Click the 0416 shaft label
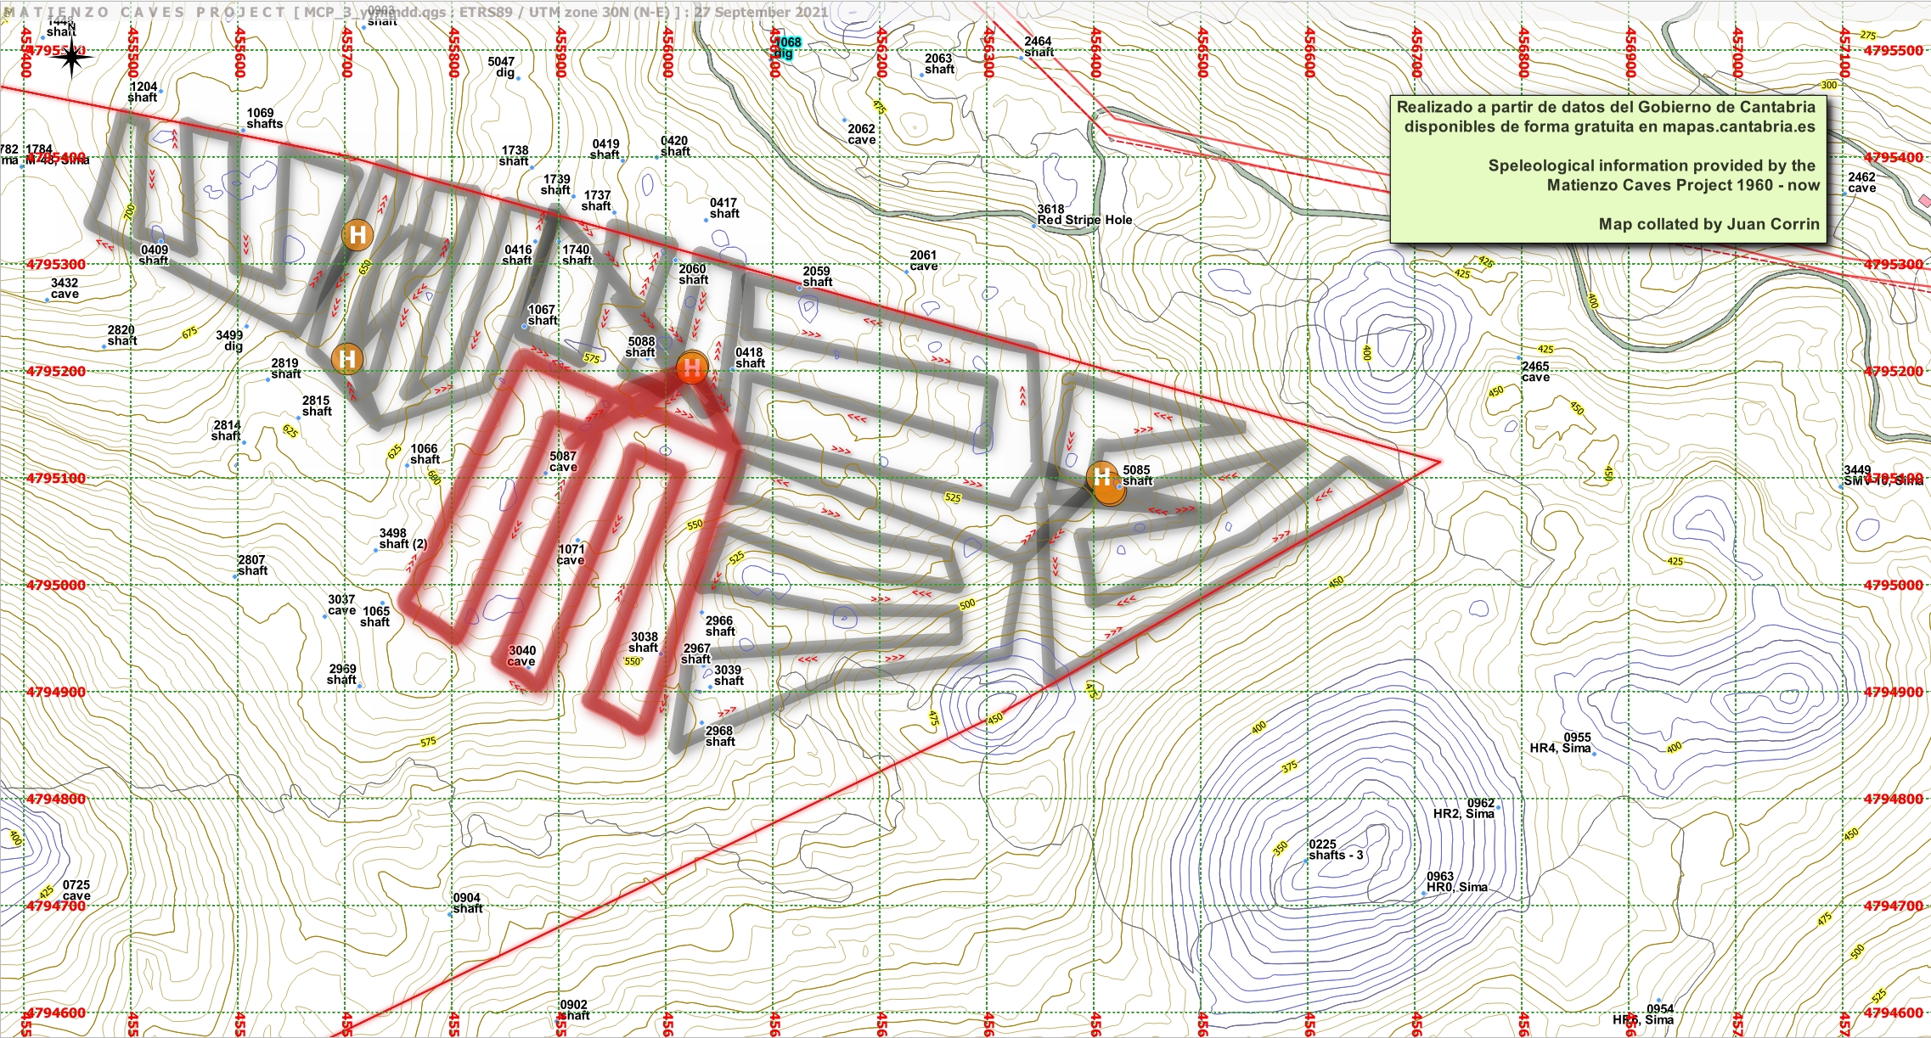This screenshot has height=1038, width=1931. 517,255
